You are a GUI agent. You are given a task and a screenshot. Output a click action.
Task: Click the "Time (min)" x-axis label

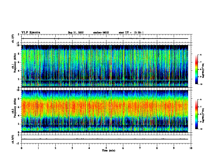[109, 151]
